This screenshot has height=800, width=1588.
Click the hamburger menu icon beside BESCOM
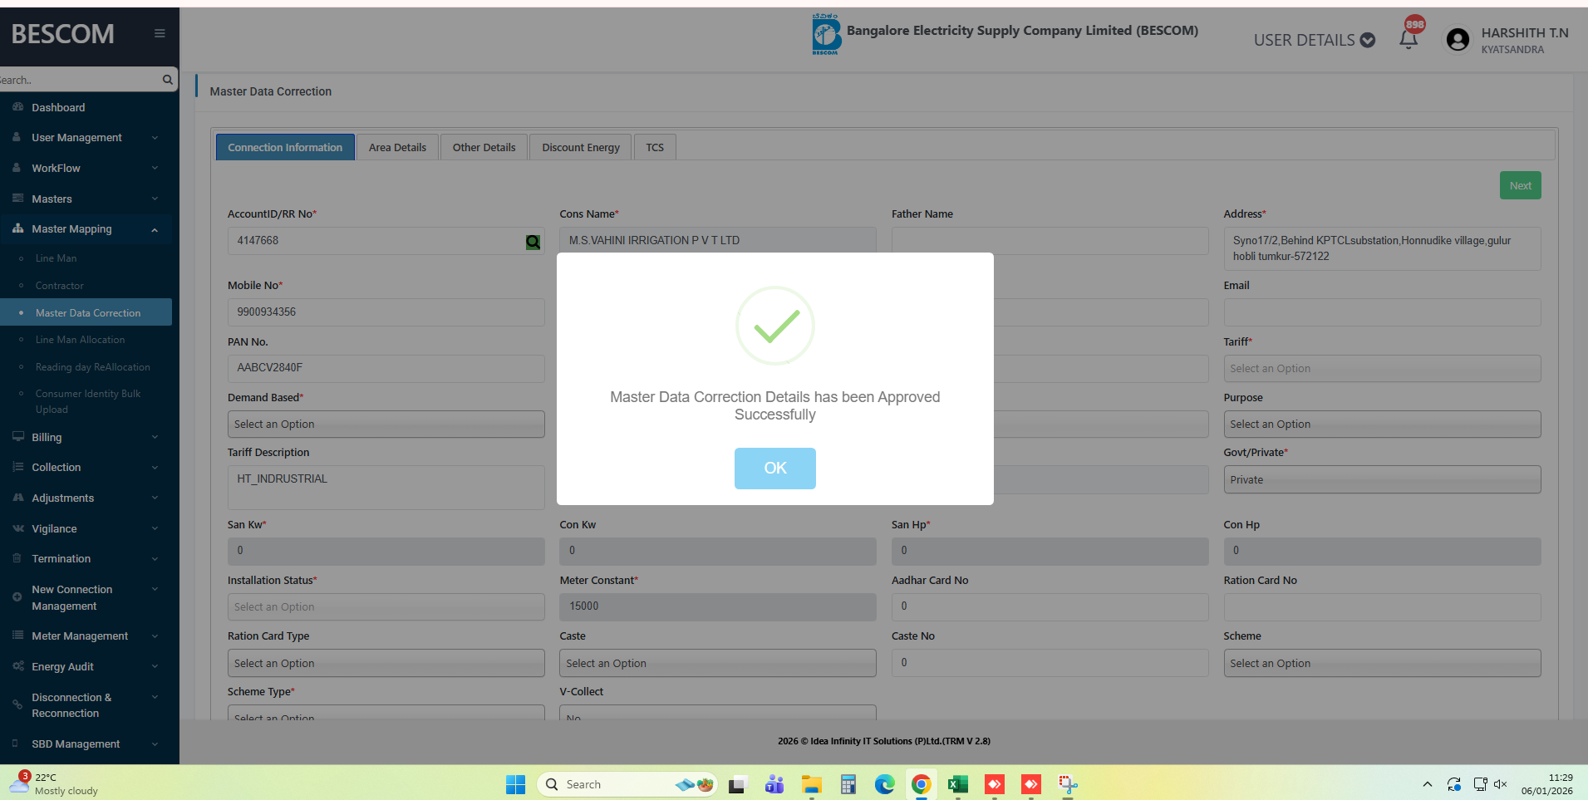(x=160, y=33)
